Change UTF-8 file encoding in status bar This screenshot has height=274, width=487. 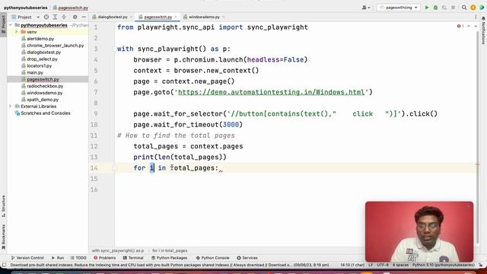point(383,265)
